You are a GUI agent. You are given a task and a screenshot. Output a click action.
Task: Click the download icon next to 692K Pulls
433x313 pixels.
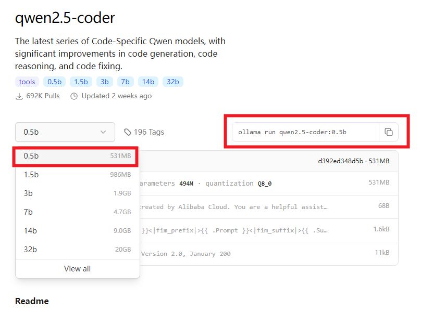(x=19, y=96)
